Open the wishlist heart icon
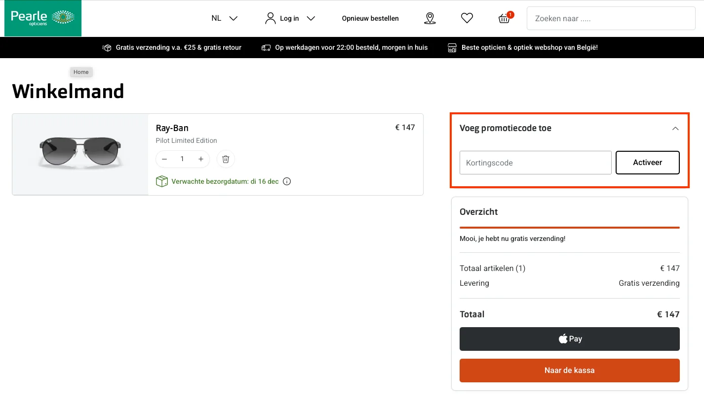The image size is (704, 405). tap(467, 18)
